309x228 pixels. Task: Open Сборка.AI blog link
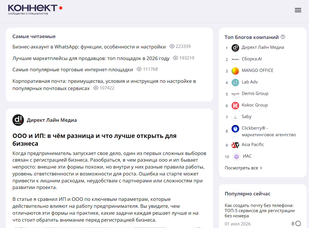click(x=252, y=59)
